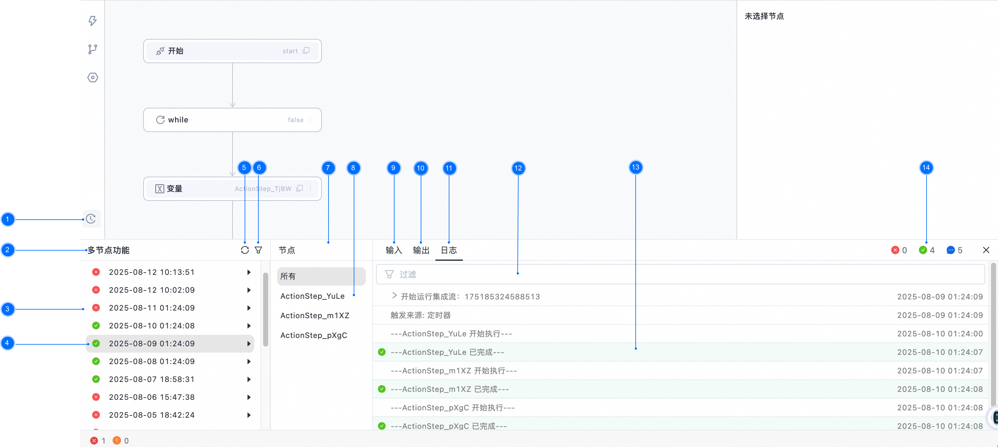The image size is (998, 447).
Task: Open the hexagon settings sidebar icon
Action: (92, 77)
